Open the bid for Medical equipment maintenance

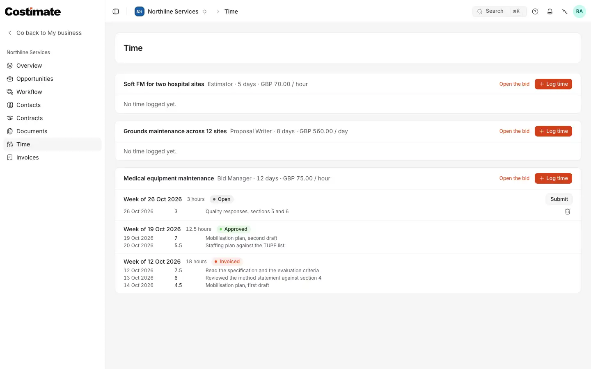(x=514, y=178)
